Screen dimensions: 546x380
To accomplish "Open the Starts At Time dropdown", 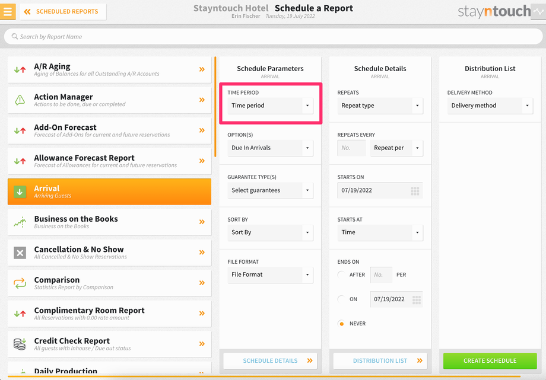I will (x=380, y=232).
